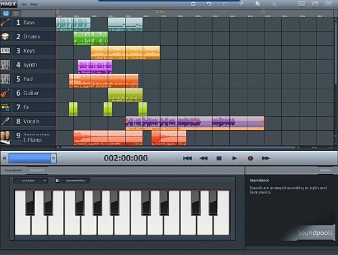The image size is (338, 255).
Task: Click the Pad track icon
Action: pyautogui.click(x=5, y=79)
